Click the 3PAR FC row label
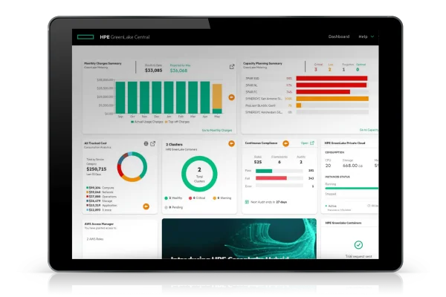 (x=251, y=92)
